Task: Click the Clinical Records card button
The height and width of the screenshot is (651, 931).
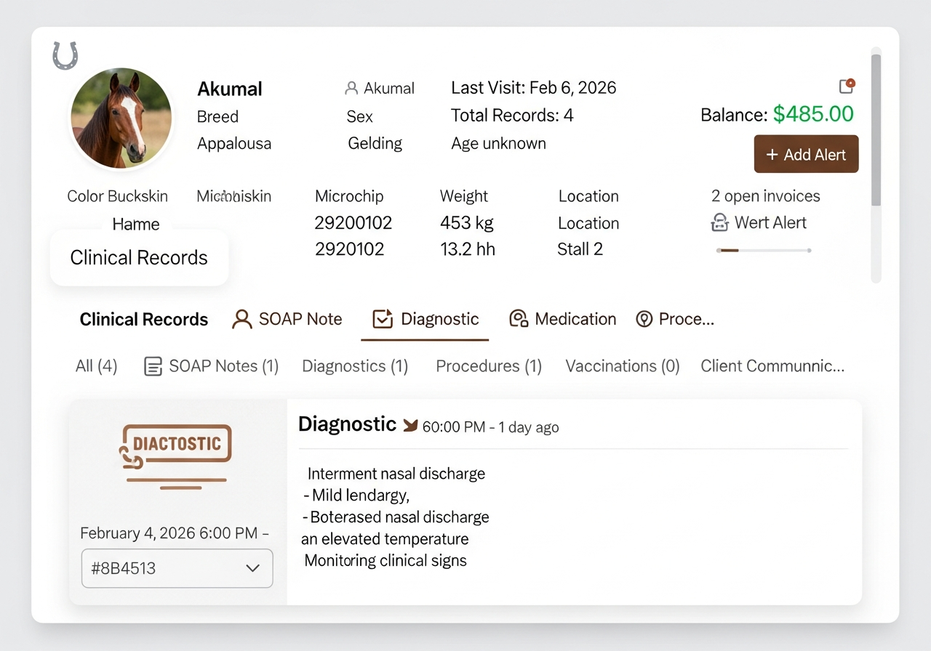Action: pos(139,258)
